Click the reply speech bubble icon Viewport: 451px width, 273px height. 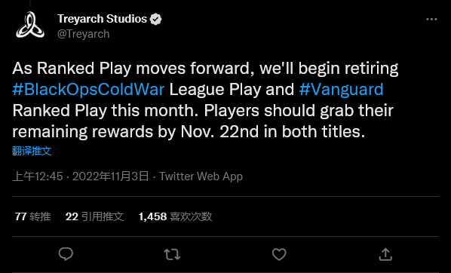[x=66, y=254]
